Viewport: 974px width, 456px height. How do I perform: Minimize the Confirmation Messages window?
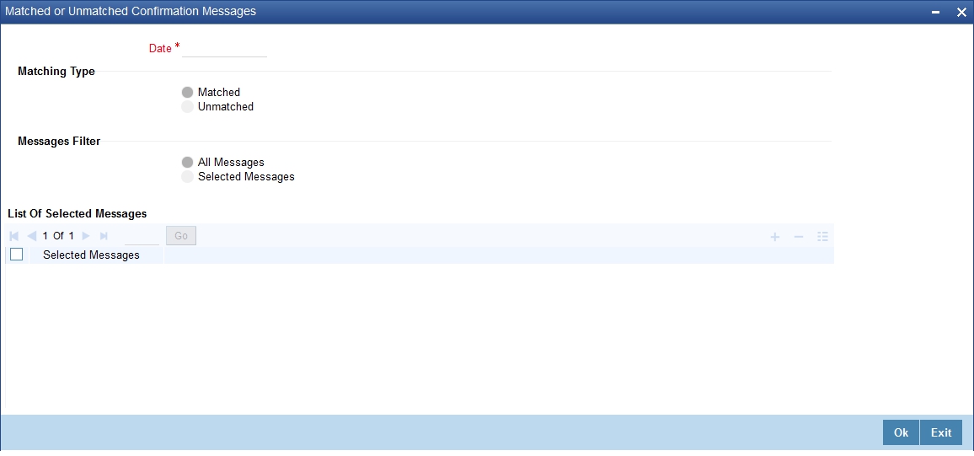point(936,13)
